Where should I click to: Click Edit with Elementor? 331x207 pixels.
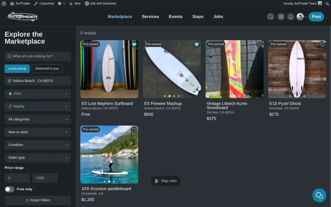point(101,4)
